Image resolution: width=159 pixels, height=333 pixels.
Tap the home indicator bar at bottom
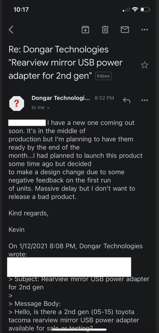(79, 329)
